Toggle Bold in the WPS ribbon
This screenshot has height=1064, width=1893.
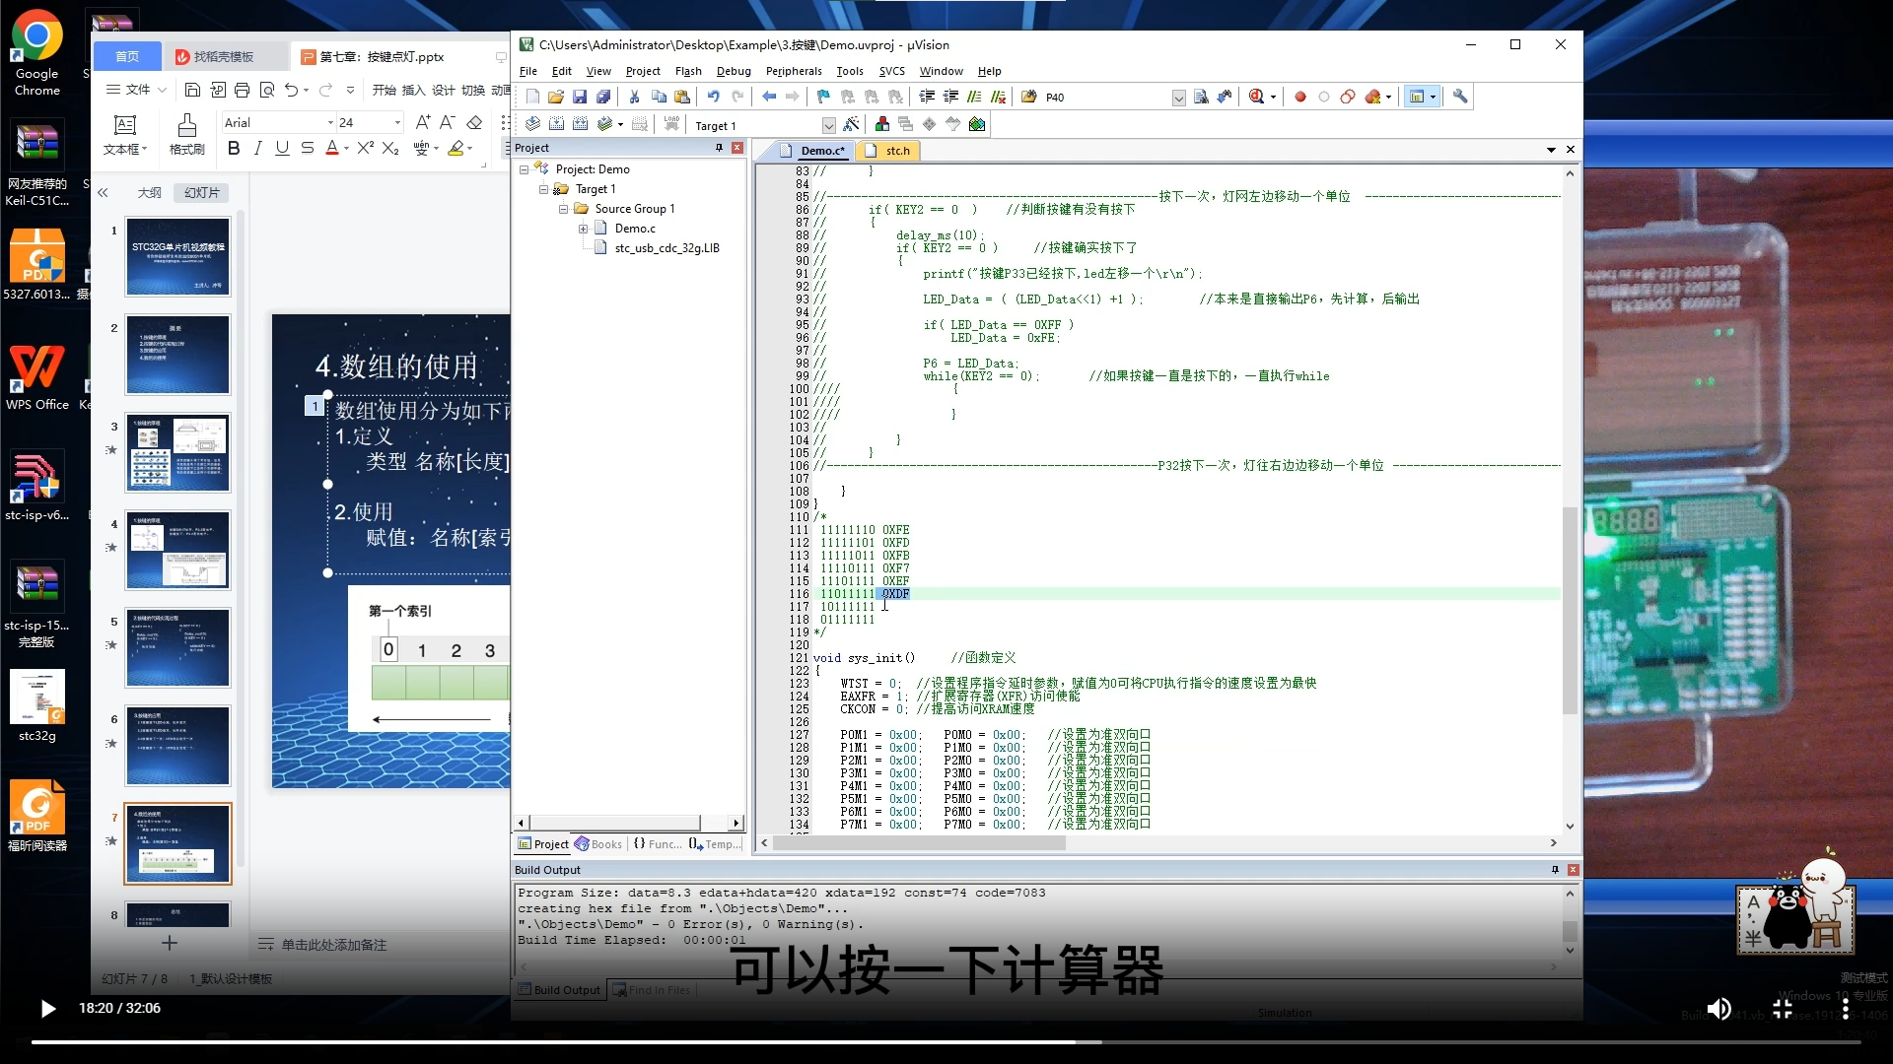pos(234,148)
